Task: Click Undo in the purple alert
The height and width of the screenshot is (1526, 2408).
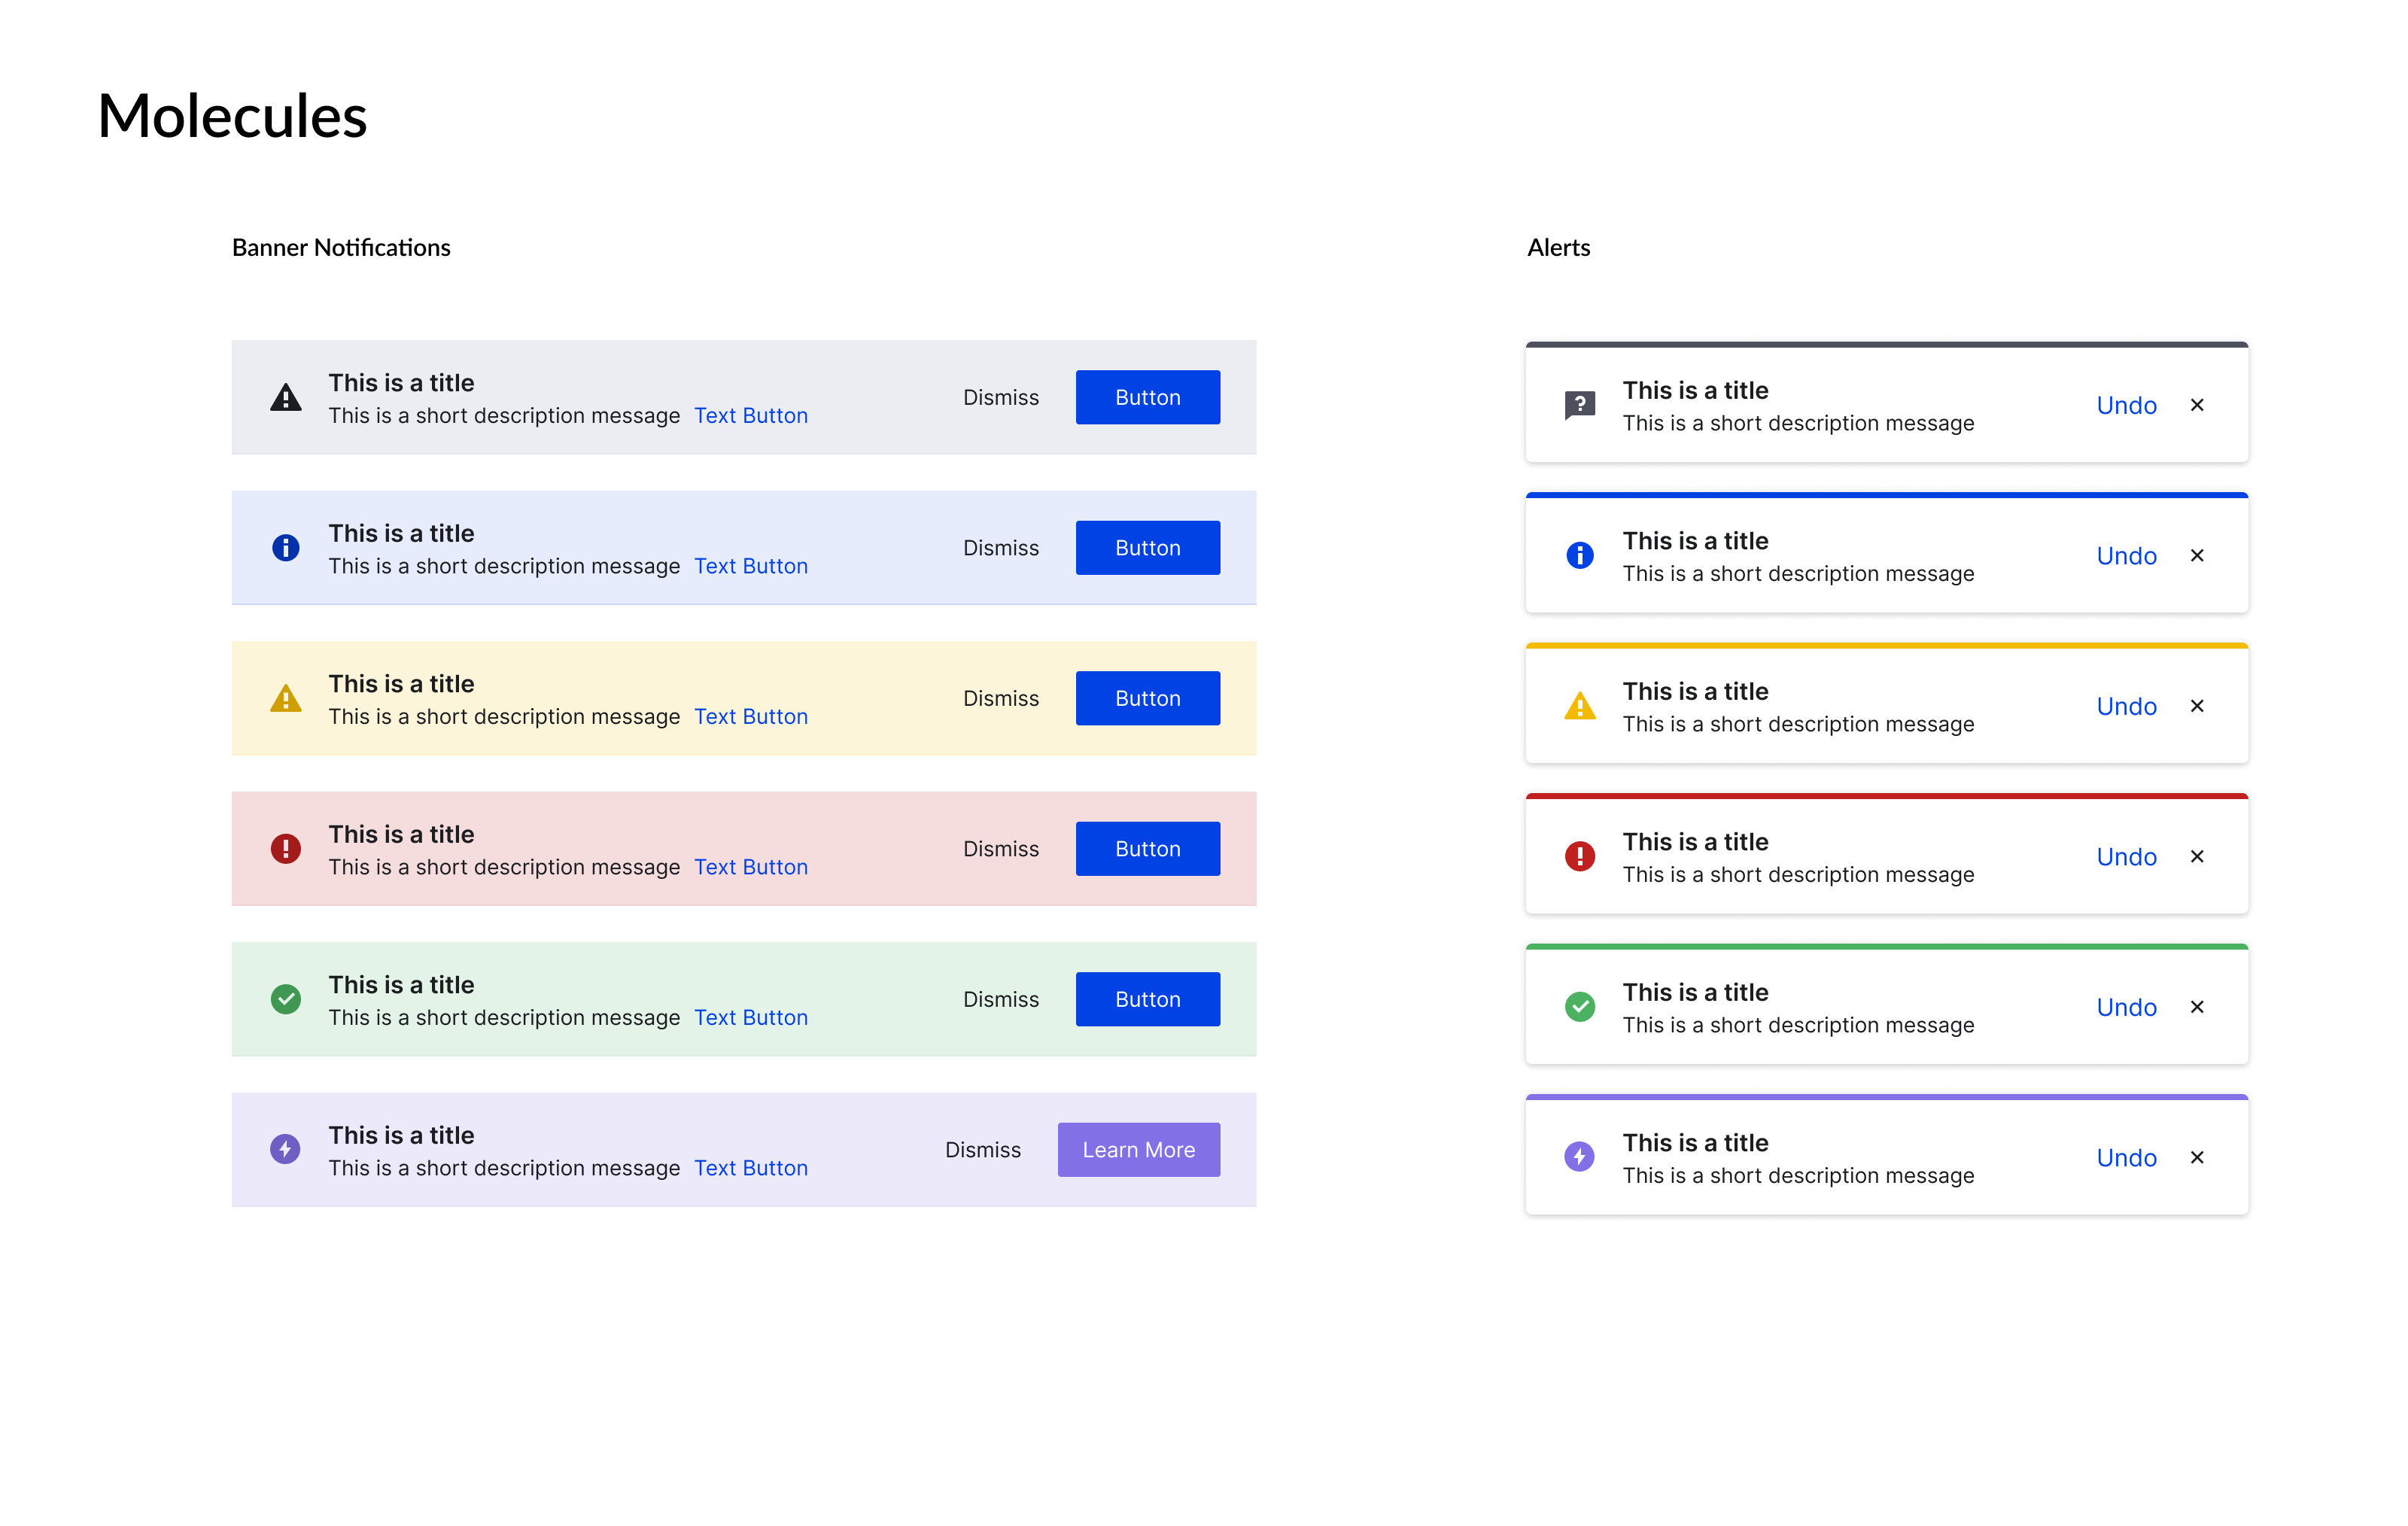Action: [2126, 1158]
